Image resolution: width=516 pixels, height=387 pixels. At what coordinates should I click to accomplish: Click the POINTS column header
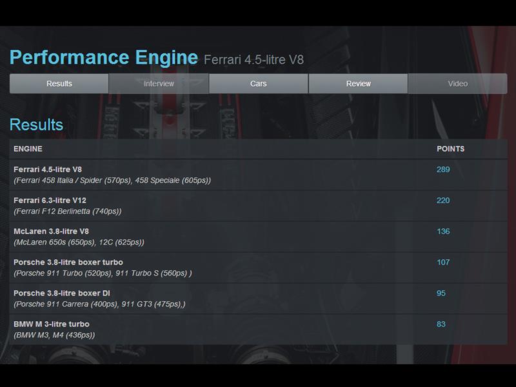coord(450,149)
